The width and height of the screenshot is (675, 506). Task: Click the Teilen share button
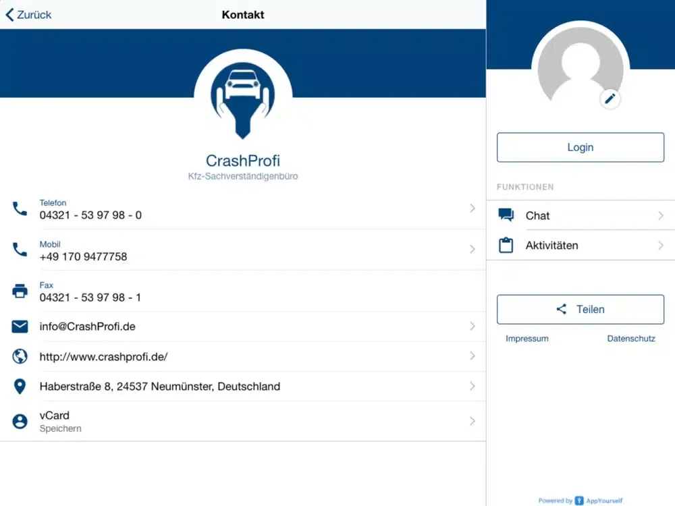[x=580, y=310]
